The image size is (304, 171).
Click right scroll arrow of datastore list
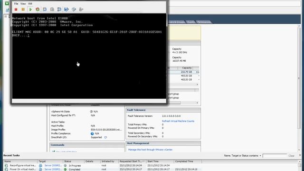(x=197, y=85)
